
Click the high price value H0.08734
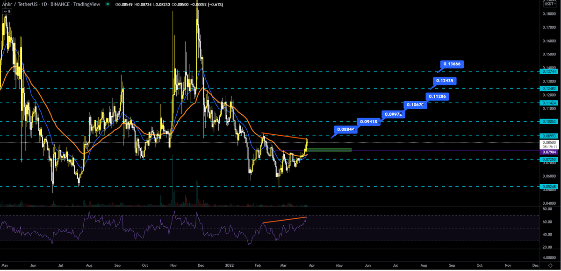point(143,4)
